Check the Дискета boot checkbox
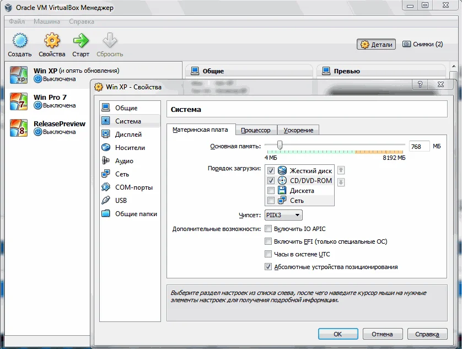This screenshot has height=349, width=462. [271, 191]
